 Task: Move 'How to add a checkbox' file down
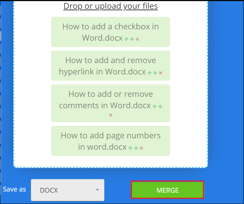point(132,39)
